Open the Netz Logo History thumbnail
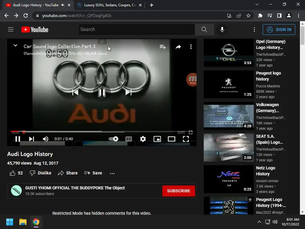 pos(228,179)
